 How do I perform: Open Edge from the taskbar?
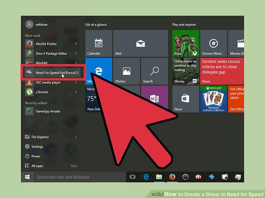click(x=146, y=177)
